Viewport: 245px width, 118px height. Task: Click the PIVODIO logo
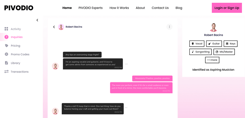19,8
